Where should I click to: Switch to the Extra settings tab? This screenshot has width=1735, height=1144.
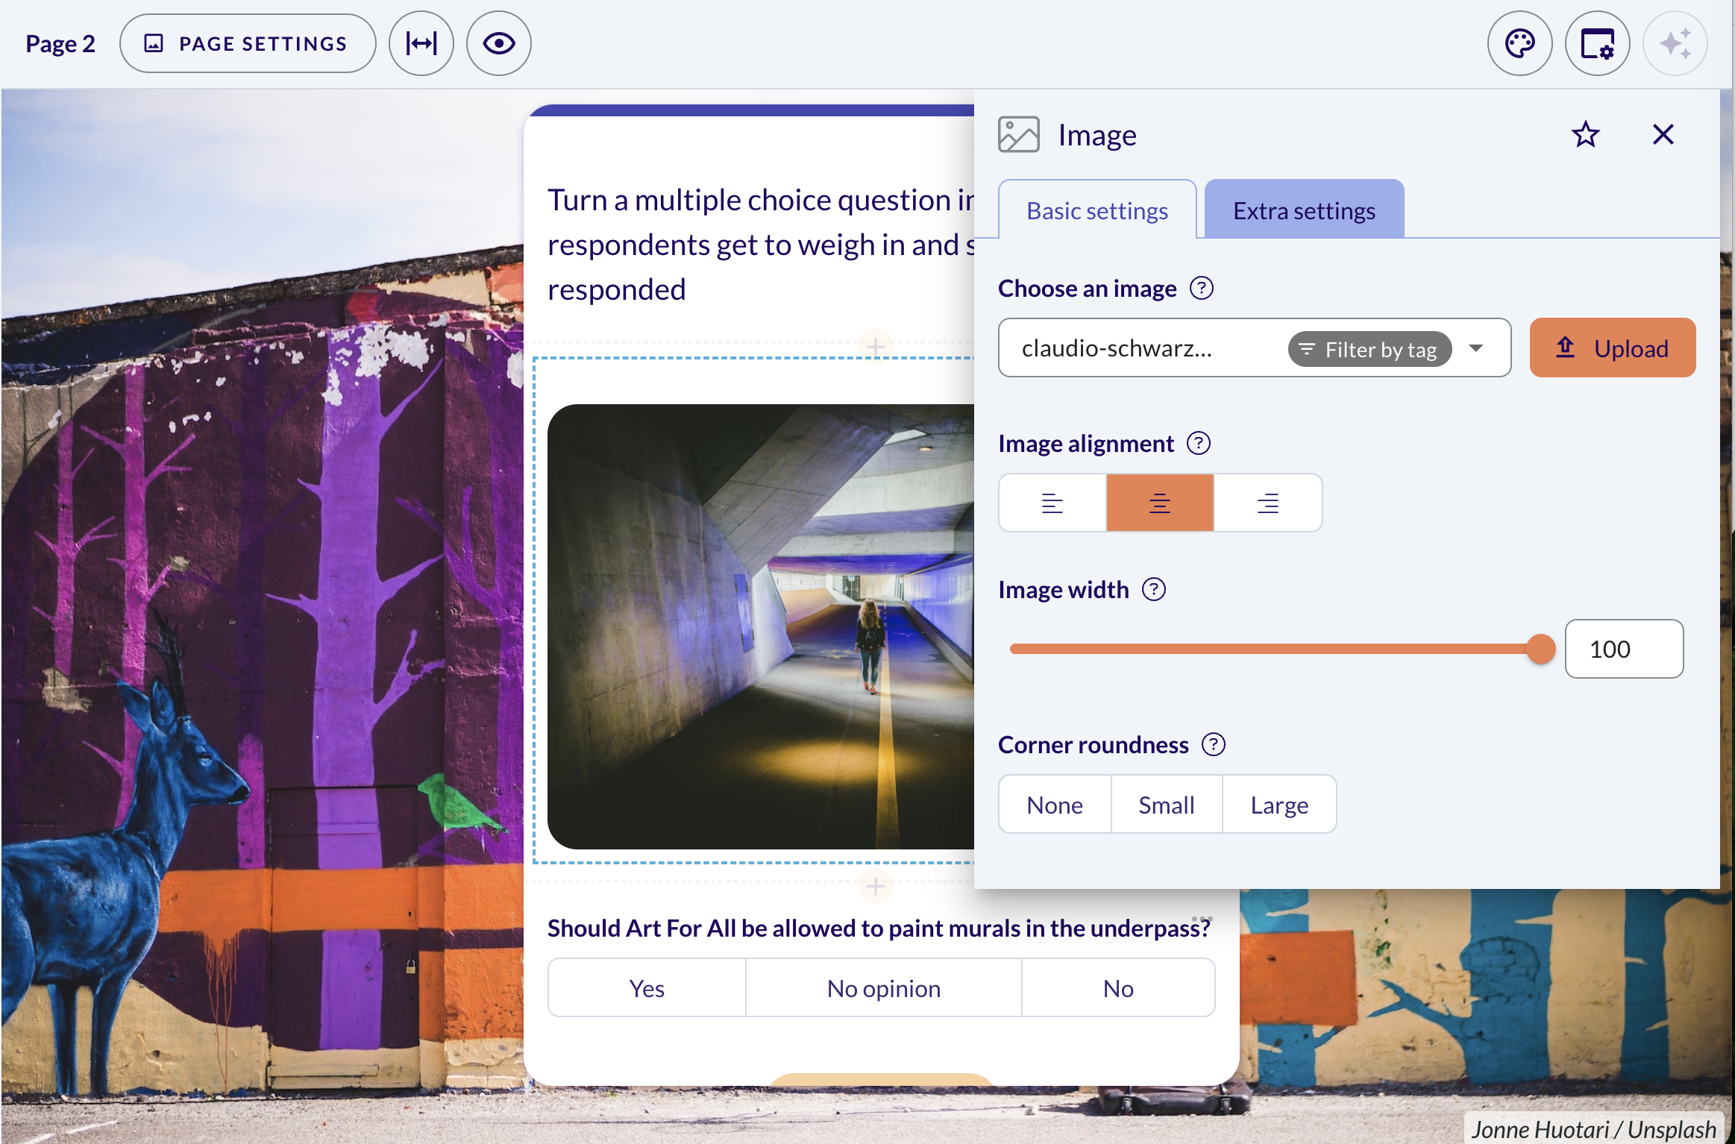point(1304,210)
